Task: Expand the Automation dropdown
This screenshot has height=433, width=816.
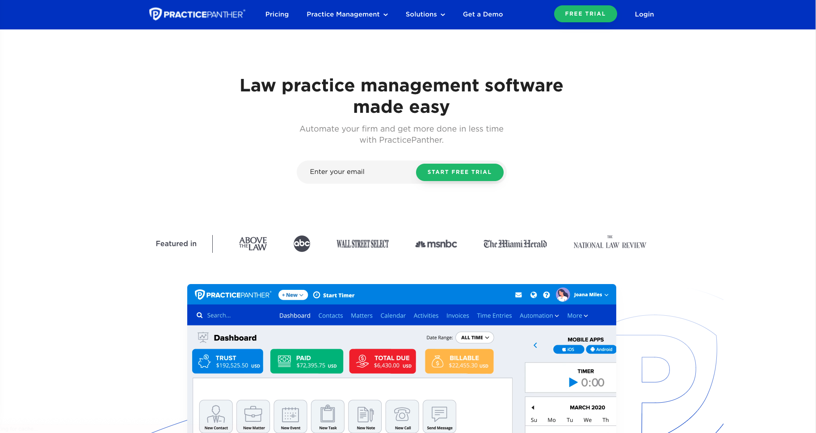Action: click(539, 316)
